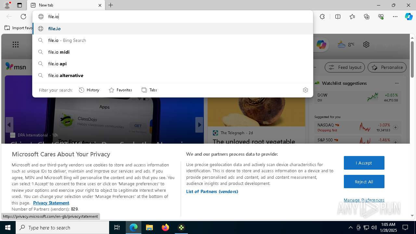Screen dimensions: 416x234
Task: Open the volume control tray icon
Action: click(374, 227)
